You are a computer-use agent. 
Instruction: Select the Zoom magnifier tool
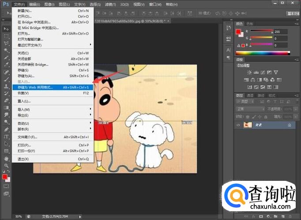point(6,165)
